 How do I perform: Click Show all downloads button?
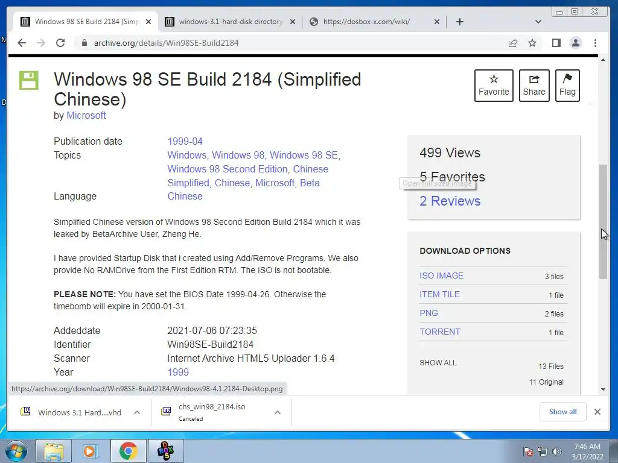563,411
